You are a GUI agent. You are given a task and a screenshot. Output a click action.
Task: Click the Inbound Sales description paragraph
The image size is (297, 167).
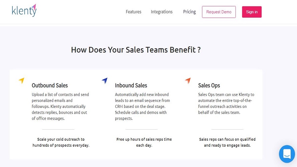142,106
